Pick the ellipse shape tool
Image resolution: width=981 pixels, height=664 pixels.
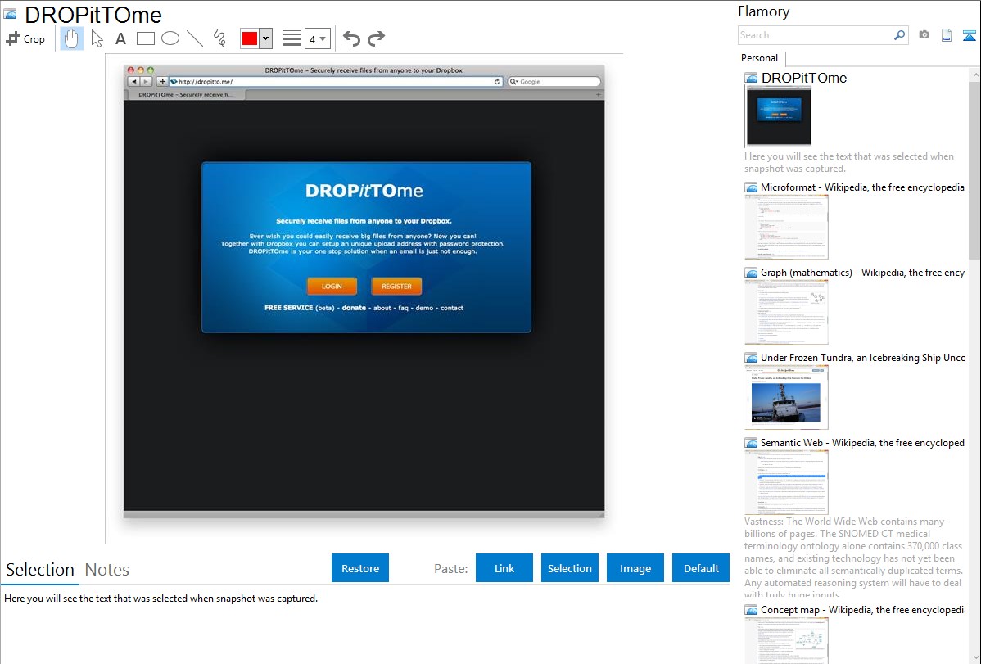point(170,38)
